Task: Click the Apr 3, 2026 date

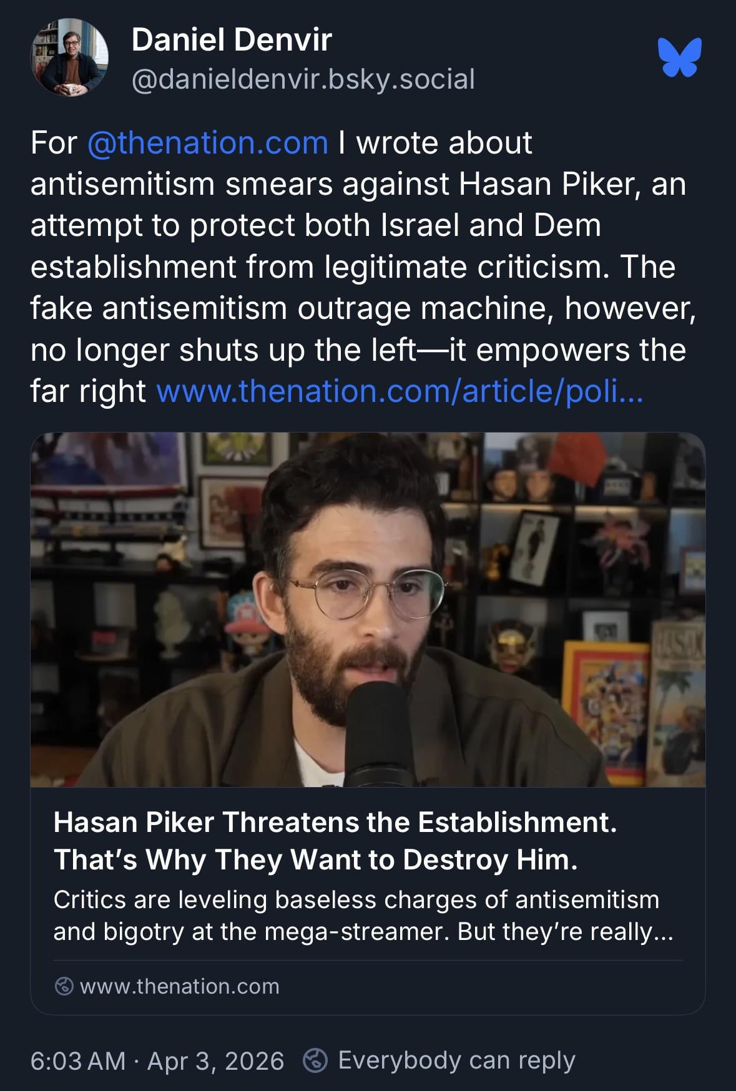Action: pyautogui.click(x=215, y=1061)
